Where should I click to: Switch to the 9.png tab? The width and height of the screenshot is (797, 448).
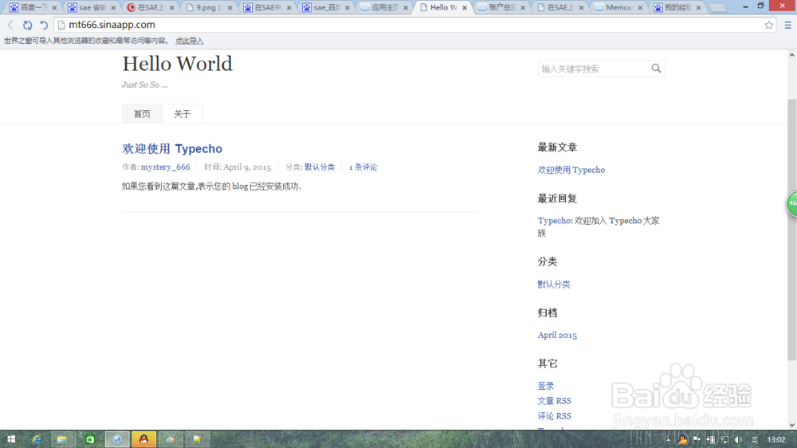tap(208, 8)
